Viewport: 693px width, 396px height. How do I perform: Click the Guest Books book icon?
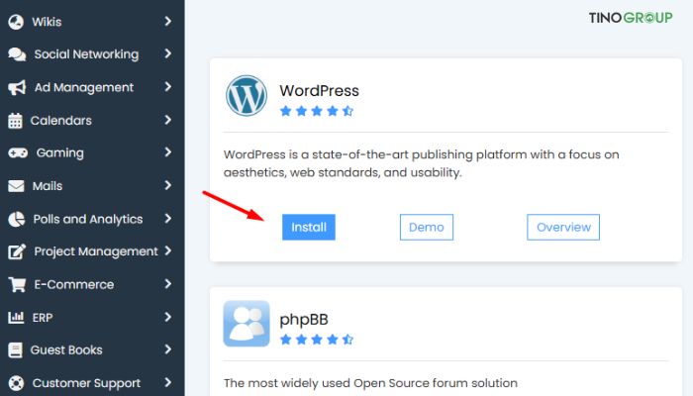click(15, 350)
